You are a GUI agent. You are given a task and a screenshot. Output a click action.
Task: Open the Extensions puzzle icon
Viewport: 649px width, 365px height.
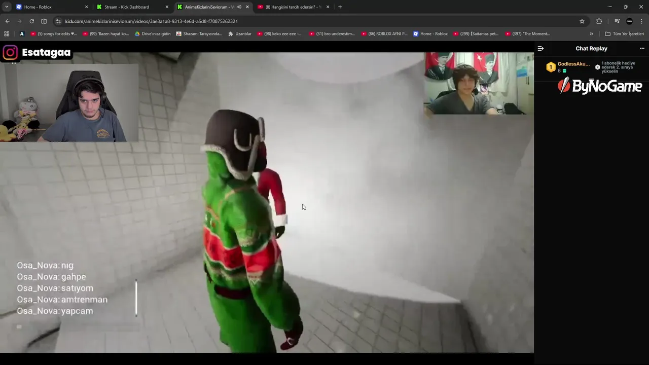click(599, 21)
